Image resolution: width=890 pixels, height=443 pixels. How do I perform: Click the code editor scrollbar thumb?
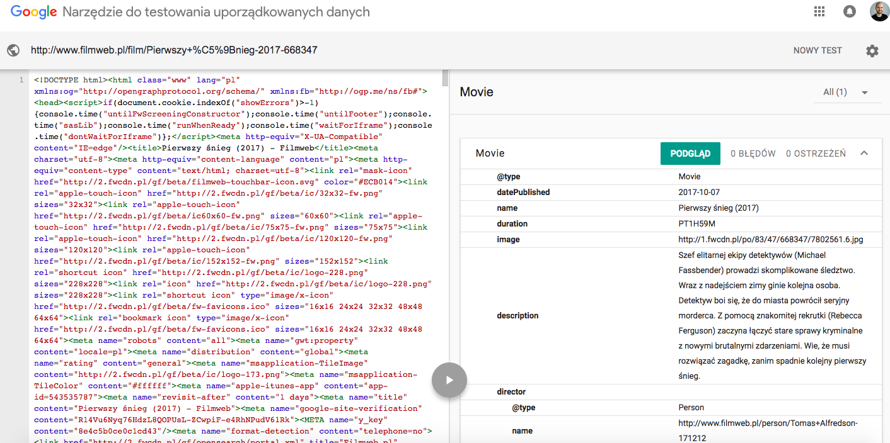(446, 78)
